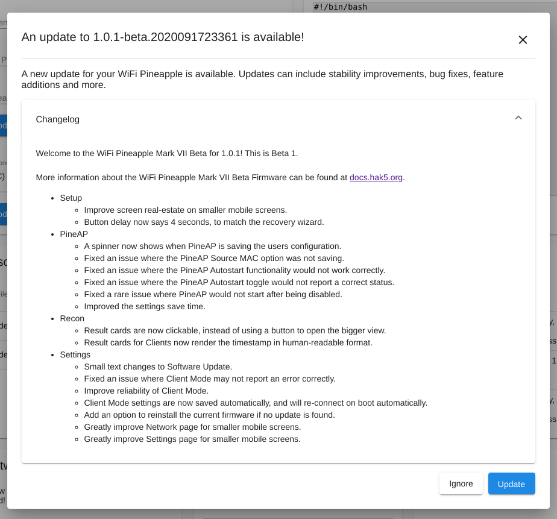This screenshot has width=557, height=519.
Task: Click the dialog title about 1.0.1-beta update
Action: [x=163, y=37]
